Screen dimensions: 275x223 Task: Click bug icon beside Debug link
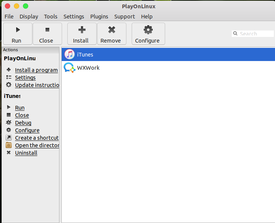[9, 122]
